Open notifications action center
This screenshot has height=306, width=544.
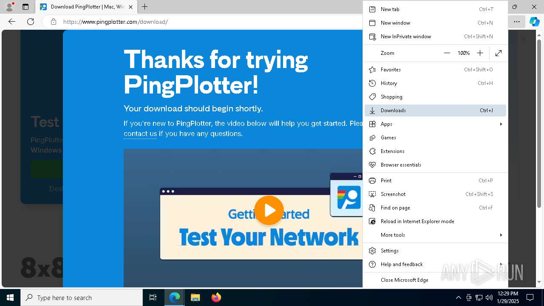click(530, 297)
